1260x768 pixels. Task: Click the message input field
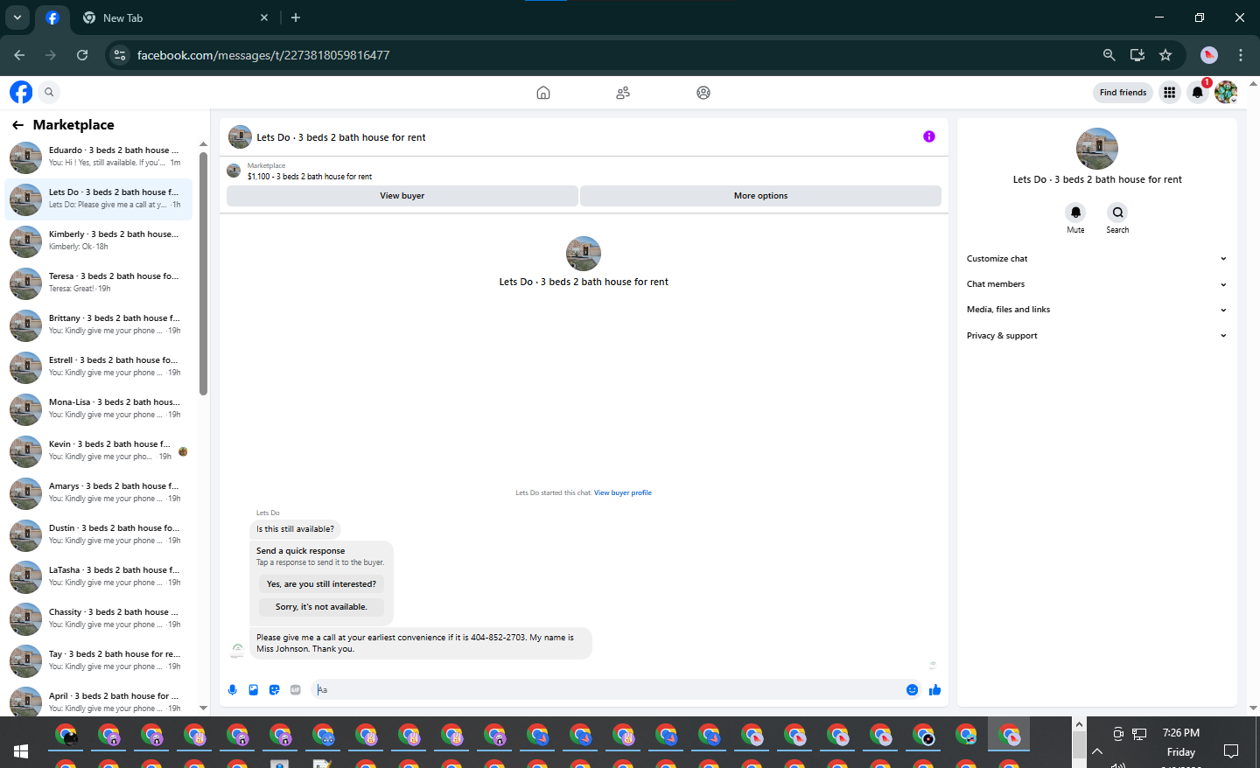608,690
